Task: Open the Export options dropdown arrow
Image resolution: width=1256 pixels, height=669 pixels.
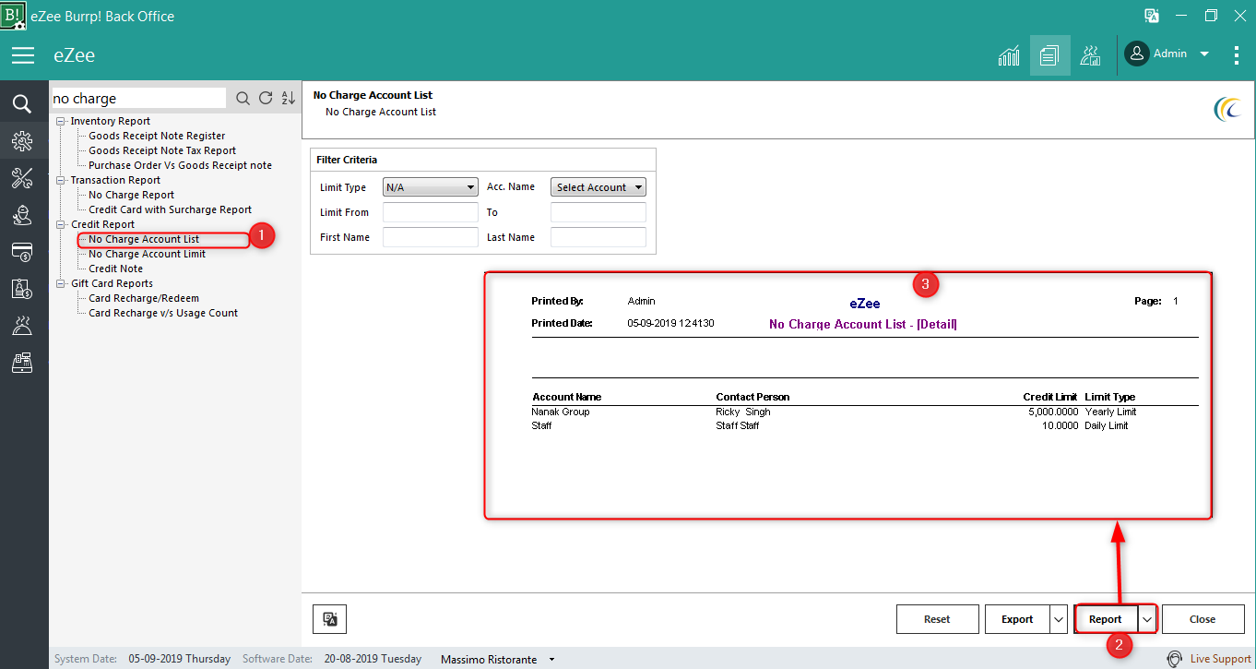Action: [1059, 620]
